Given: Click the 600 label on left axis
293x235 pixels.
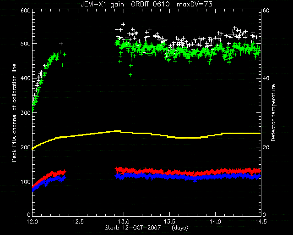Looking at the screenshot, I should pos(26,10).
